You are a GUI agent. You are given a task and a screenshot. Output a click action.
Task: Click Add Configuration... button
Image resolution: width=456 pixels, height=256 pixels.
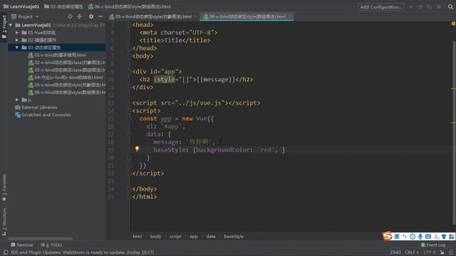(x=381, y=6)
